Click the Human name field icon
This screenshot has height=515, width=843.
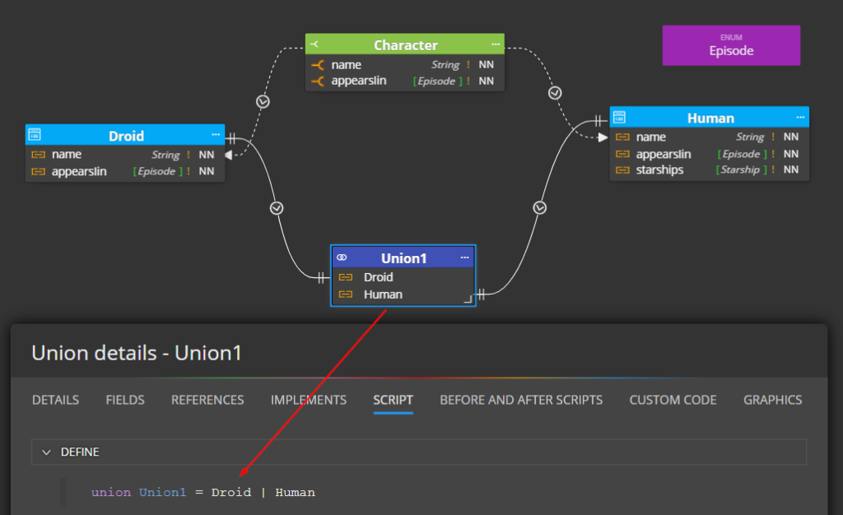(622, 137)
